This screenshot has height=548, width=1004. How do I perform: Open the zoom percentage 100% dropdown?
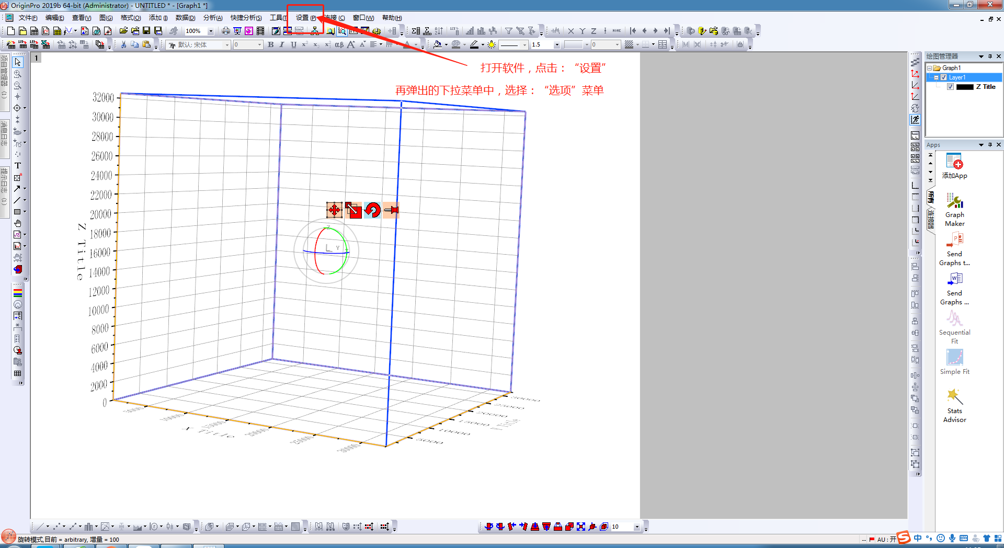[x=211, y=31]
